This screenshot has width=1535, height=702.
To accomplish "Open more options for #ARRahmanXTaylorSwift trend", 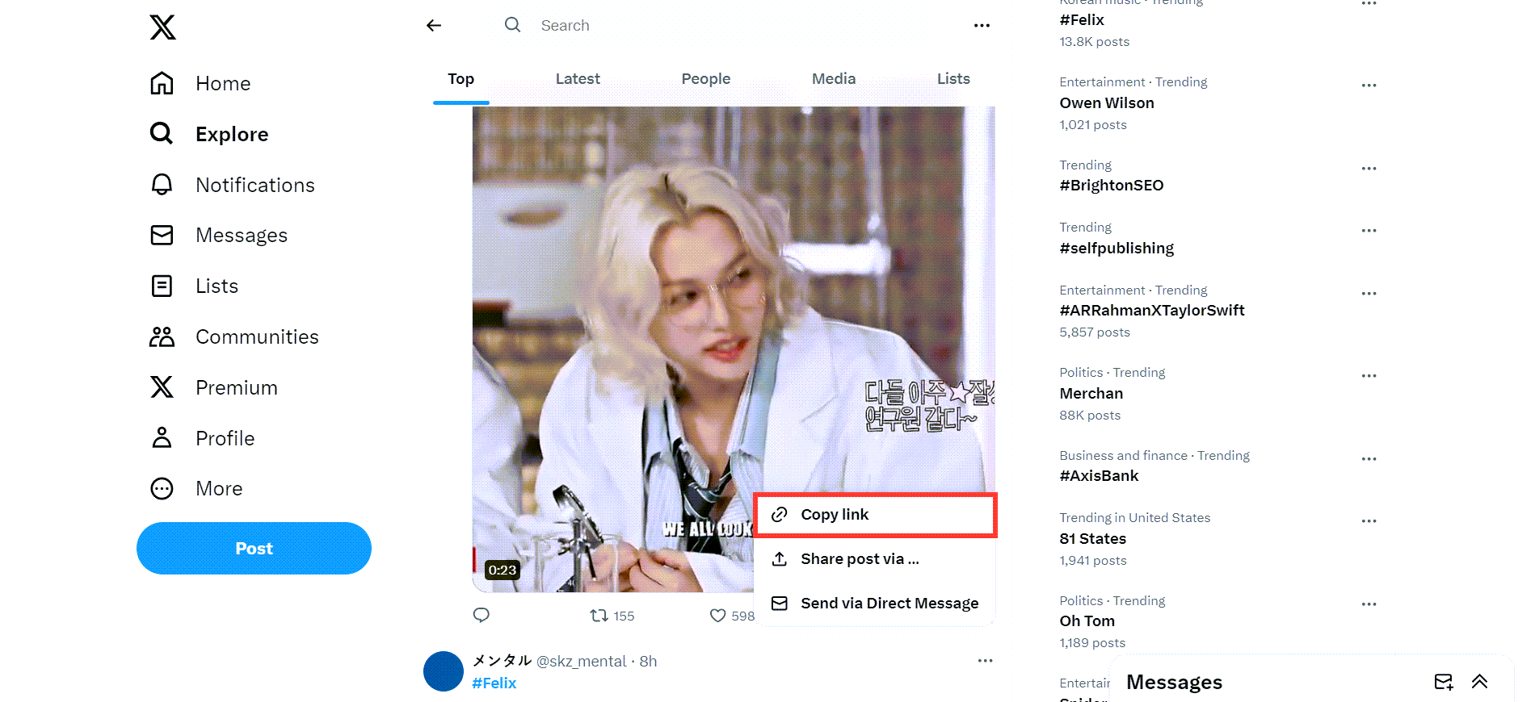I will click(1369, 294).
